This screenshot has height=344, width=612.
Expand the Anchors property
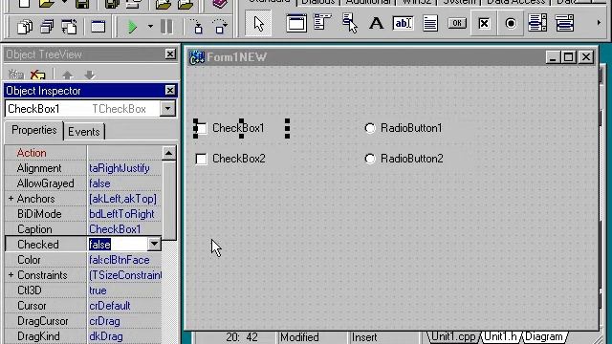tap(11, 199)
